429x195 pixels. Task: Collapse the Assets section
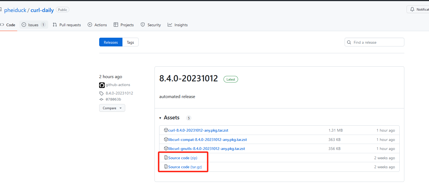pyautogui.click(x=169, y=118)
